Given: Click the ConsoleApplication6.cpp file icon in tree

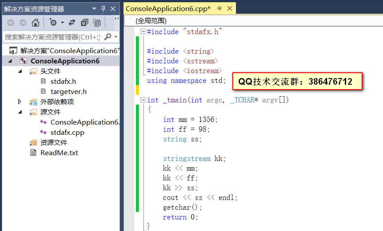Looking at the screenshot, I should click(x=43, y=122).
